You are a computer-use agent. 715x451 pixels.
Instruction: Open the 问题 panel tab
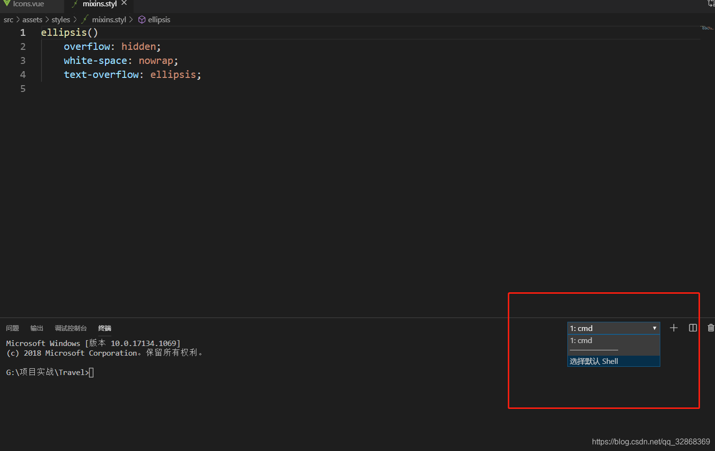(x=13, y=328)
